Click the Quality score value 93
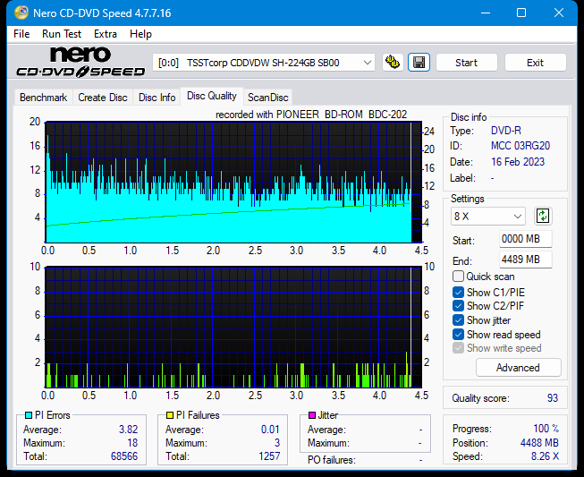The image size is (584, 477). [553, 398]
